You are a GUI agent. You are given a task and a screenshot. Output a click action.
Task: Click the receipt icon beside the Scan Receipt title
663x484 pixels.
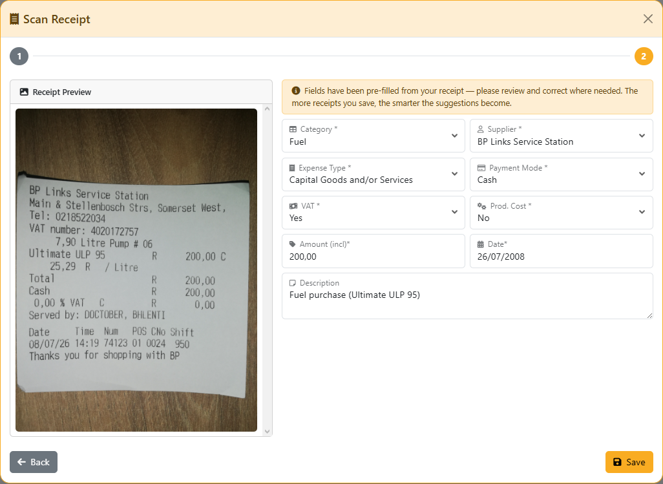pyautogui.click(x=14, y=19)
